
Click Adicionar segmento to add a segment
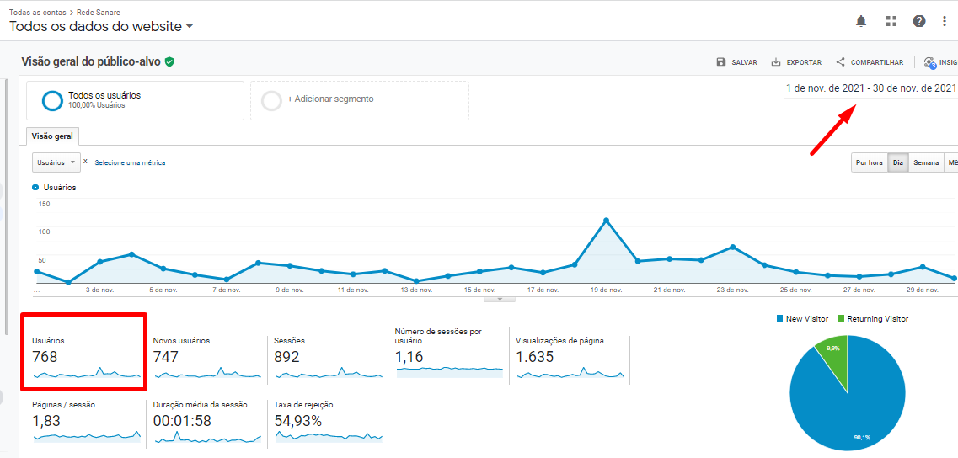pos(329,99)
